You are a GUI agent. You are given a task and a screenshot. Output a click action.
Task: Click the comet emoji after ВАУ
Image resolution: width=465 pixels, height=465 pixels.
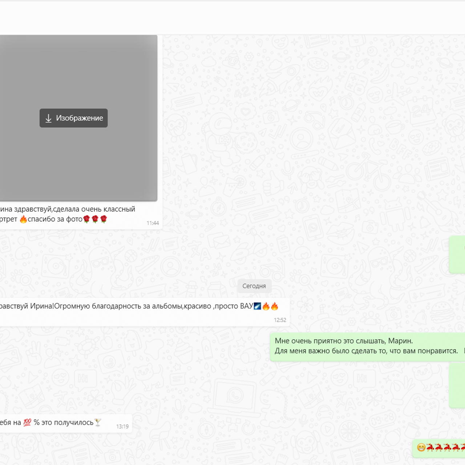click(257, 306)
